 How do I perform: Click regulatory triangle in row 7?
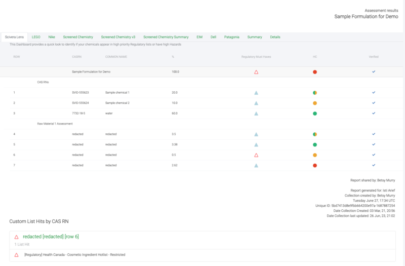[x=256, y=166]
